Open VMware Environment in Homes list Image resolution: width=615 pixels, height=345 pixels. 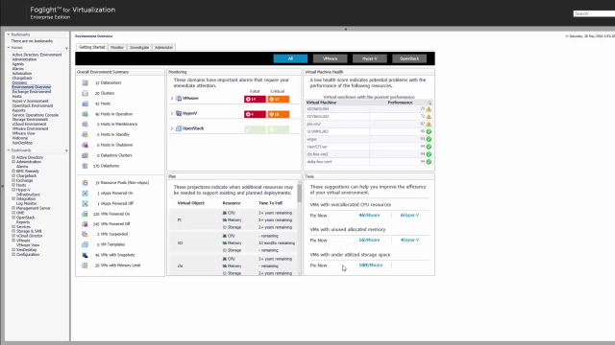click(30, 128)
